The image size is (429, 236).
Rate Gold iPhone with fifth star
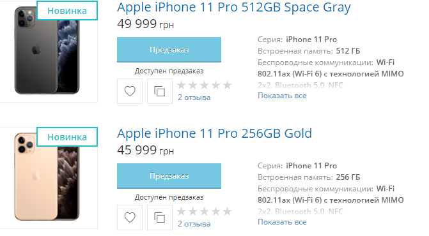(x=227, y=212)
